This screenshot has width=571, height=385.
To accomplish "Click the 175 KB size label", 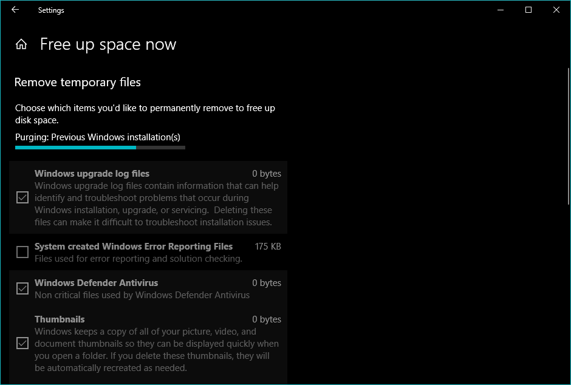I will tap(268, 247).
